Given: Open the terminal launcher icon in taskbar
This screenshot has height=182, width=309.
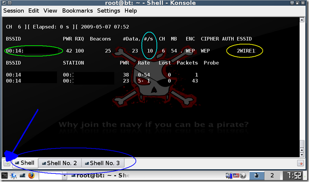Looking at the screenshot, I should click(x=23, y=175).
